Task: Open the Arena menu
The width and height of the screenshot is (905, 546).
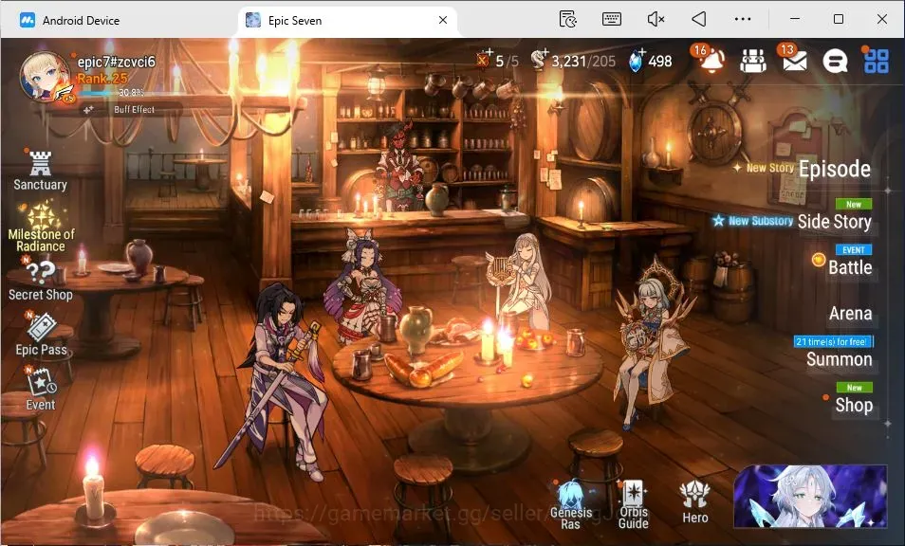Action: coord(850,314)
